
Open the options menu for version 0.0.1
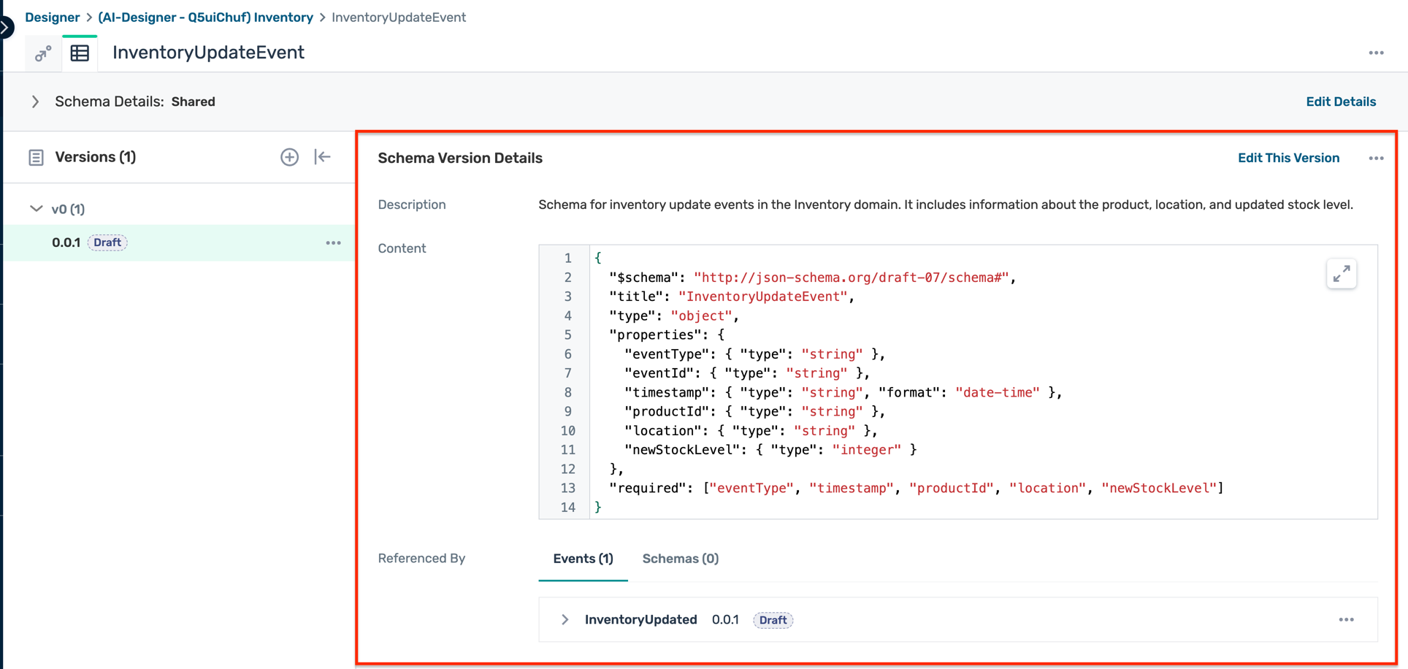coord(333,242)
